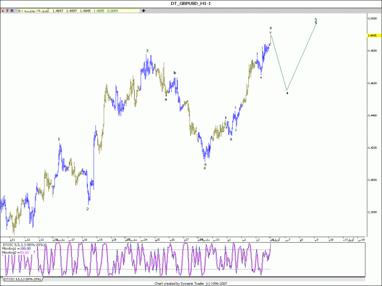Click the pink MovAvg2 value readout
This screenshot has width=382, height=286.
(24, 252)
